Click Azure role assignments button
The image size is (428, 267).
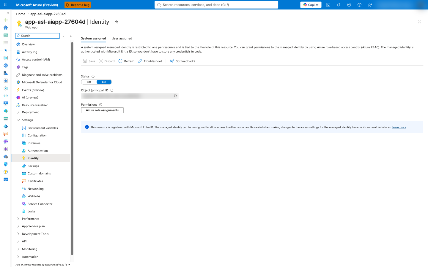[102, 110]
